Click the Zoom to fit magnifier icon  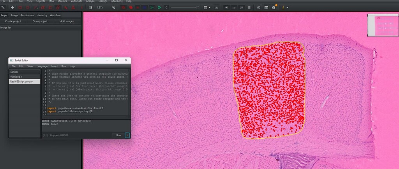[113, 8]
